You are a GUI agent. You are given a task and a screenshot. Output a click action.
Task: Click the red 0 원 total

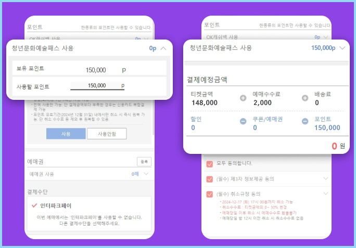point(338,146)
